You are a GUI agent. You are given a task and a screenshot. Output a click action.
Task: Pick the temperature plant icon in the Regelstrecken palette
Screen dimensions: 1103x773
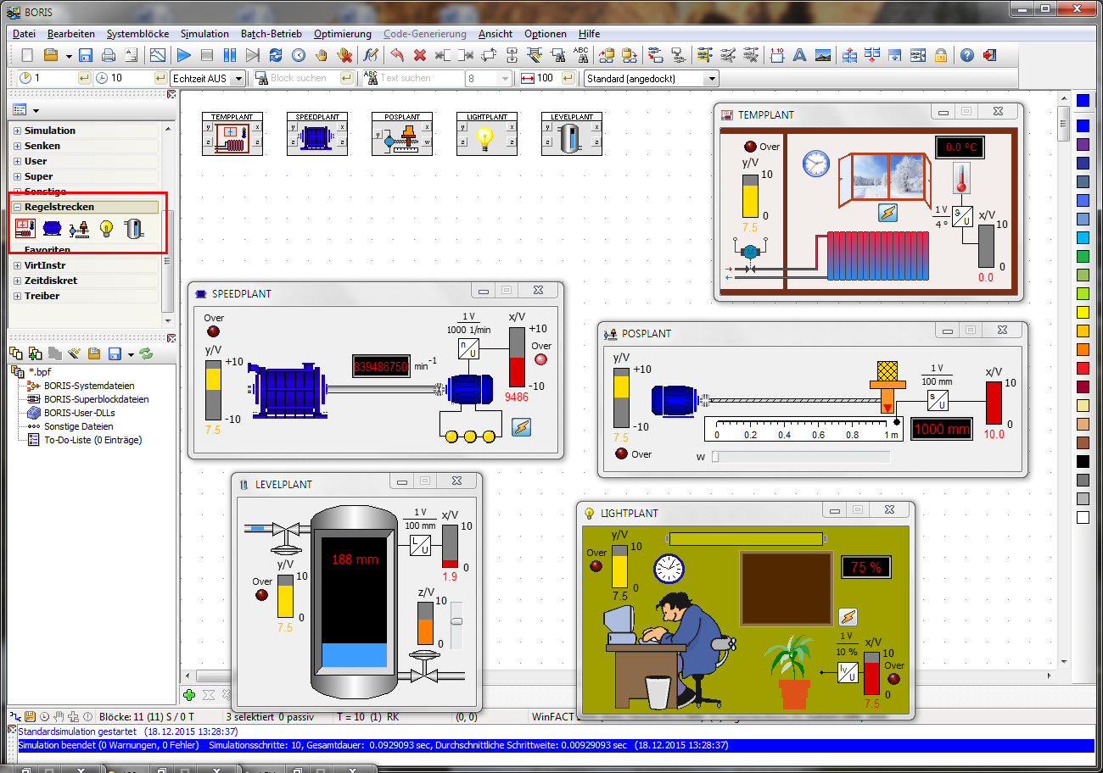(25, 228)
